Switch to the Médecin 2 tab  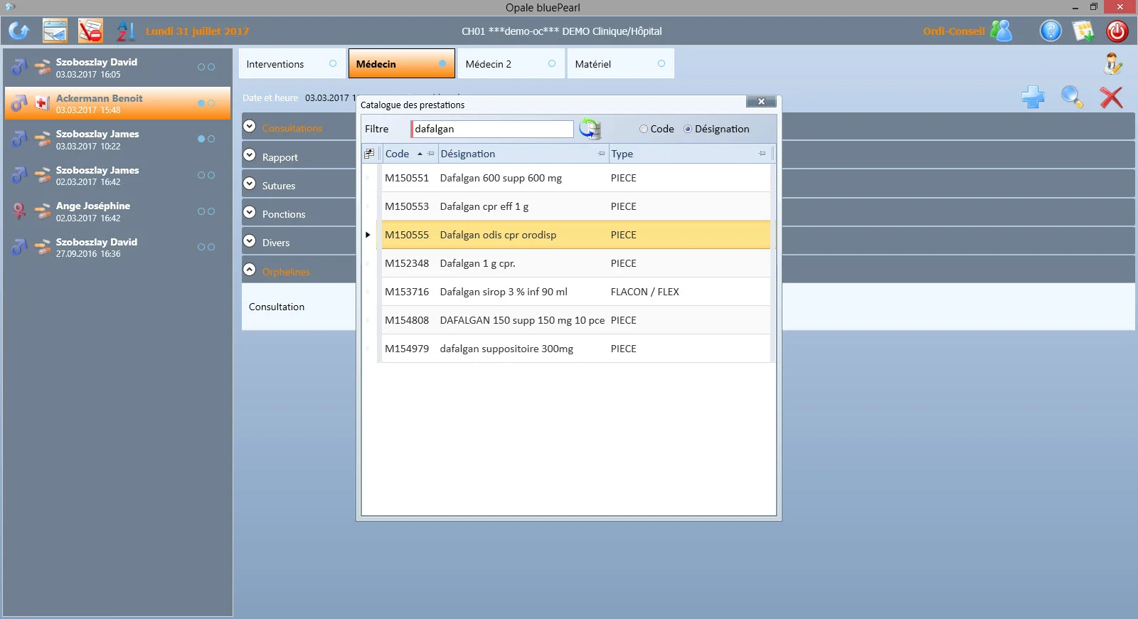[x=511, y=63]
